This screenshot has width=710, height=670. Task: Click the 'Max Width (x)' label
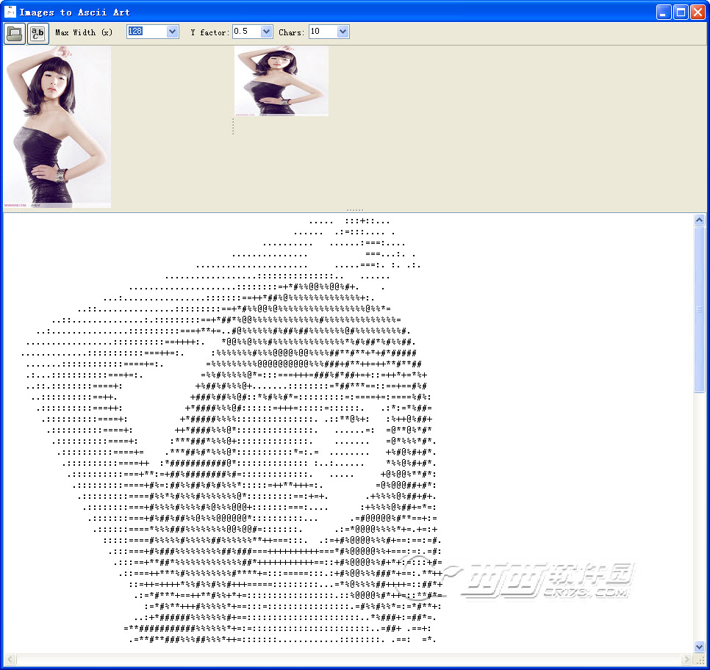[84, 32]
